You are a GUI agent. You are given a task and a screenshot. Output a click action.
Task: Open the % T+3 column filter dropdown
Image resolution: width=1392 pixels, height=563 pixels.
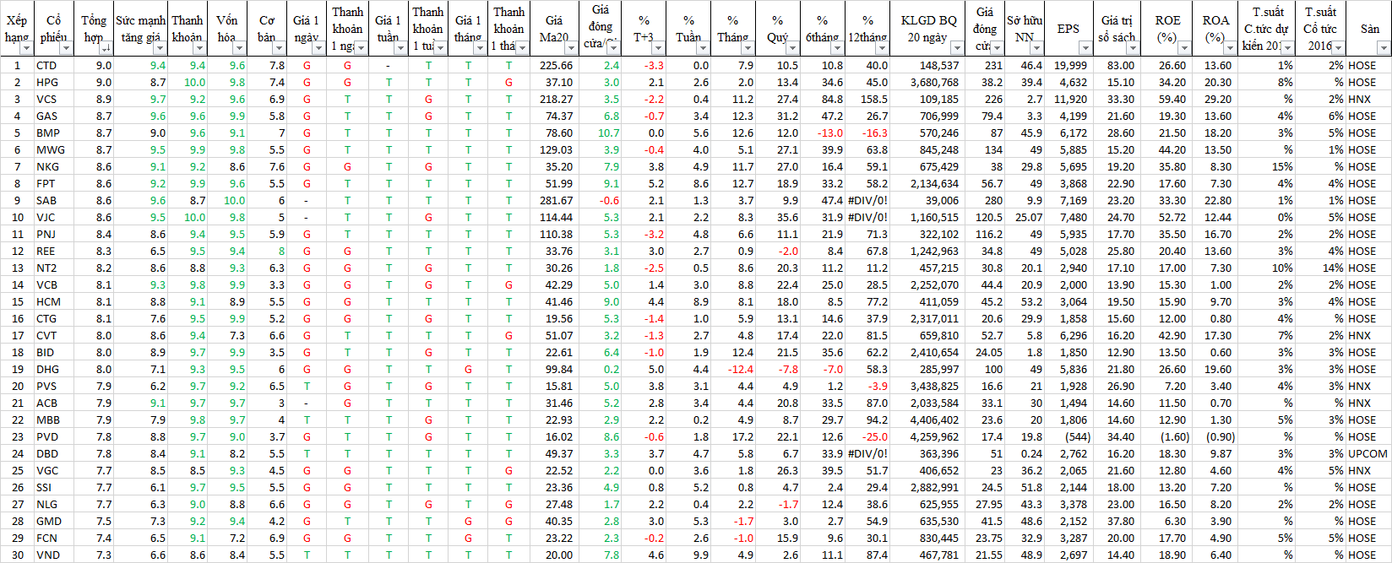(658, 48)
